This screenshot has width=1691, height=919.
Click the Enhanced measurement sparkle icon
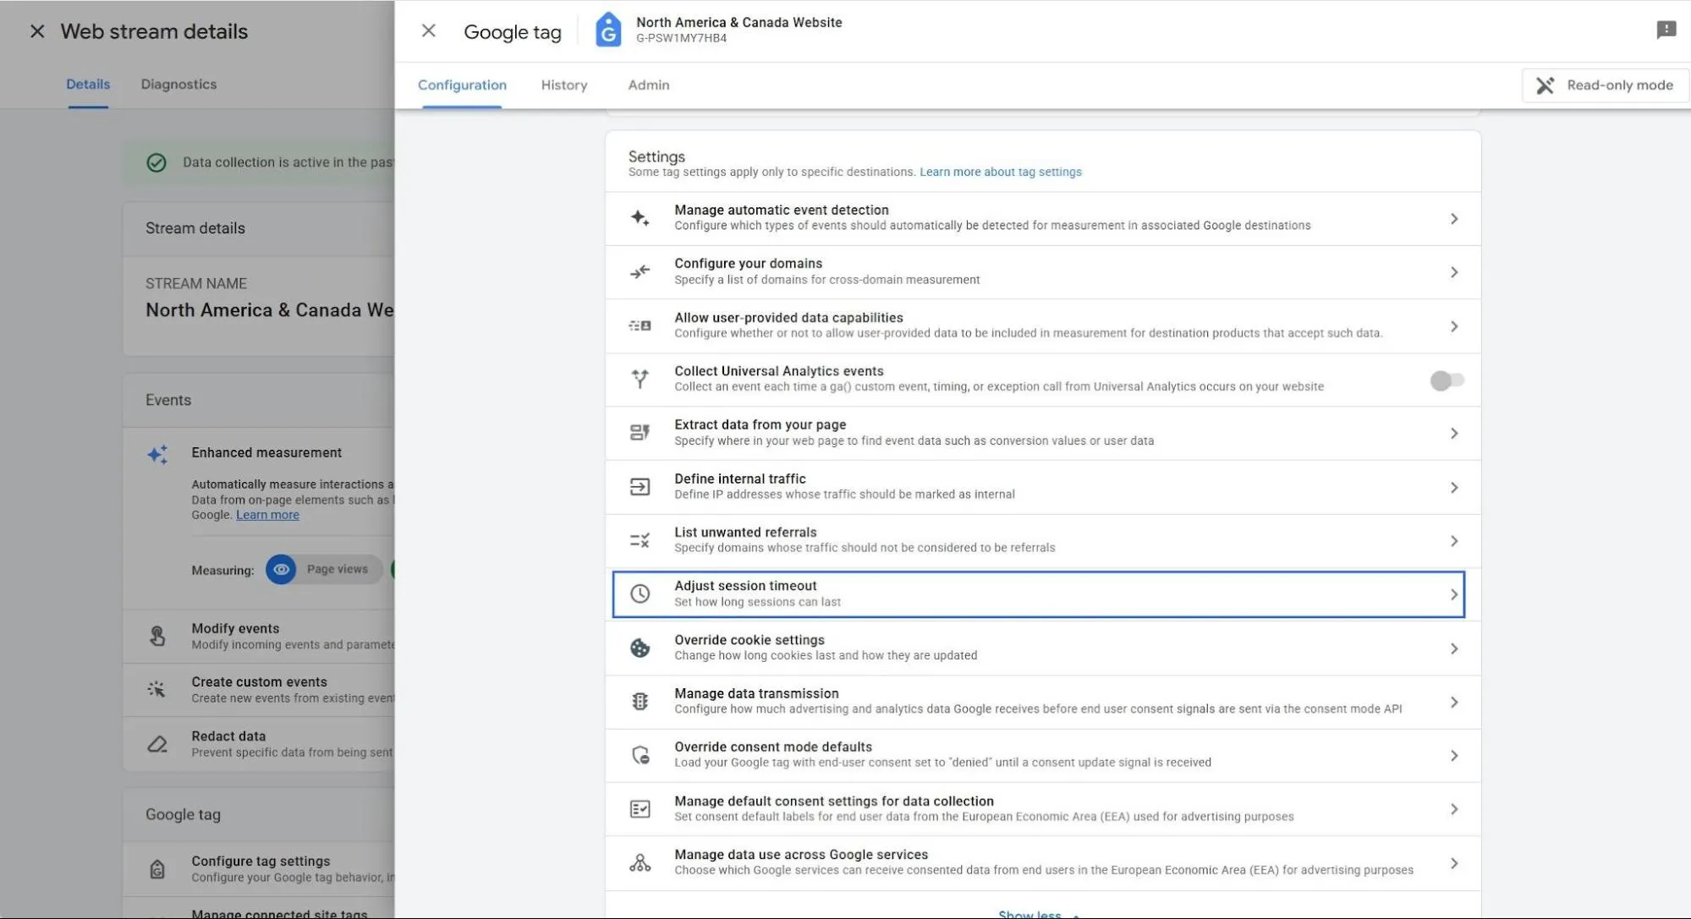[157, 454]
